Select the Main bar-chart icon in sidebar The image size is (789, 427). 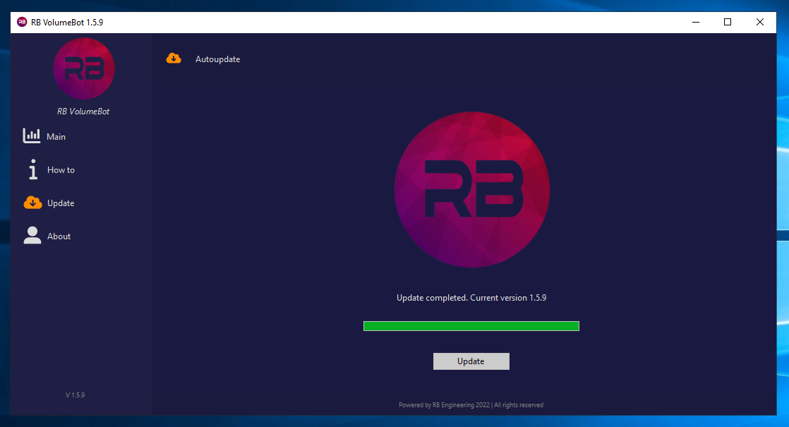click(31, 136)
